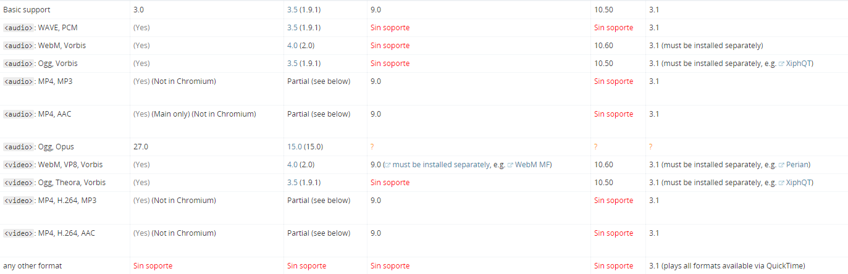The image size is (848, 274).
Task: Open the XiphQT link in video Ogg, Theora row
Action: tap(798, 183)
